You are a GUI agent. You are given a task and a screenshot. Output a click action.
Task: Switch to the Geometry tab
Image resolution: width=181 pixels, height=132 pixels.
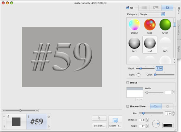(179, 30)
